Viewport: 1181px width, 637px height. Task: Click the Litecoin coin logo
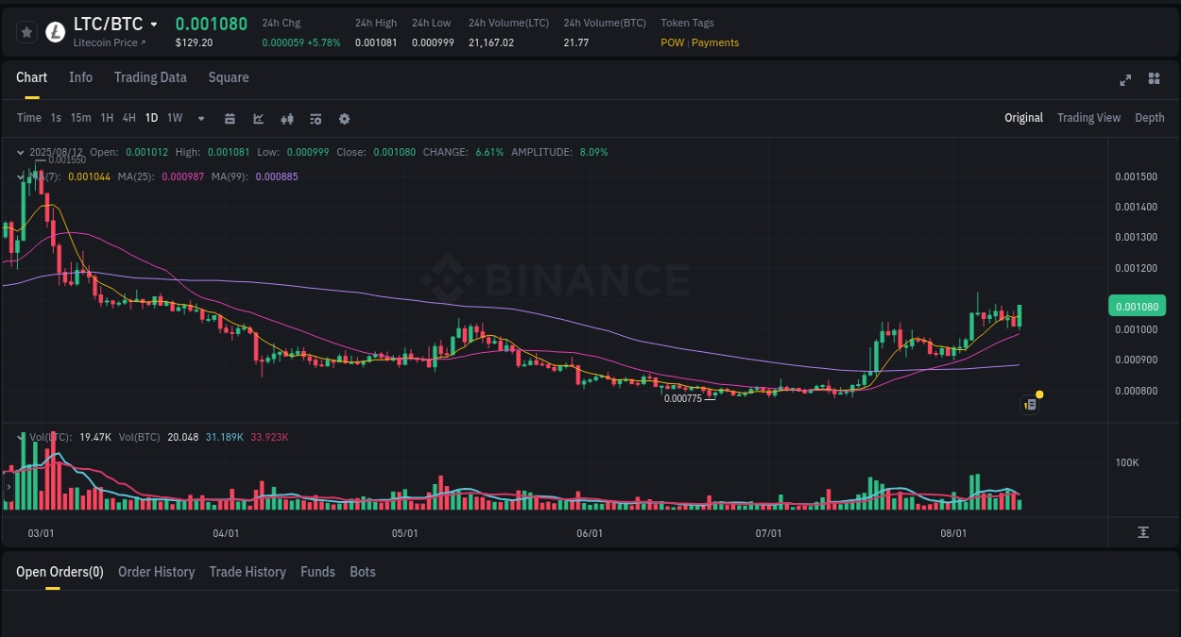click(x=54, y=32)
